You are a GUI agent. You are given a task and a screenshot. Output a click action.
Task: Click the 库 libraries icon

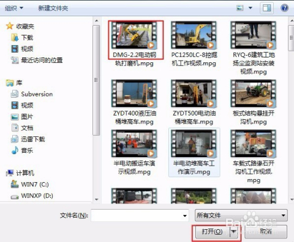(x=10, y=82)
